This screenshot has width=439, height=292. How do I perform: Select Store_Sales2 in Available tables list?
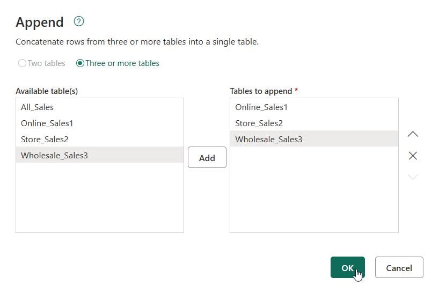(100, 139)
